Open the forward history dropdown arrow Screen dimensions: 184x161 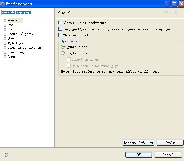182,13
